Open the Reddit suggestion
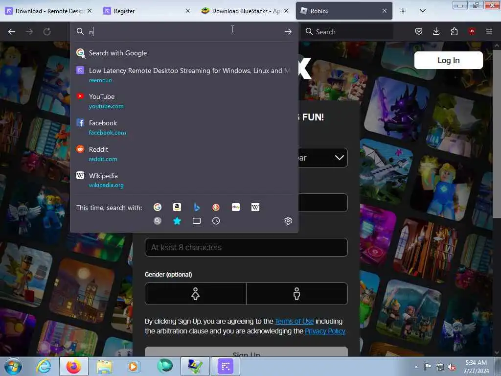The height and width of the screenshot is (376, 501). (x=184, y=154)
